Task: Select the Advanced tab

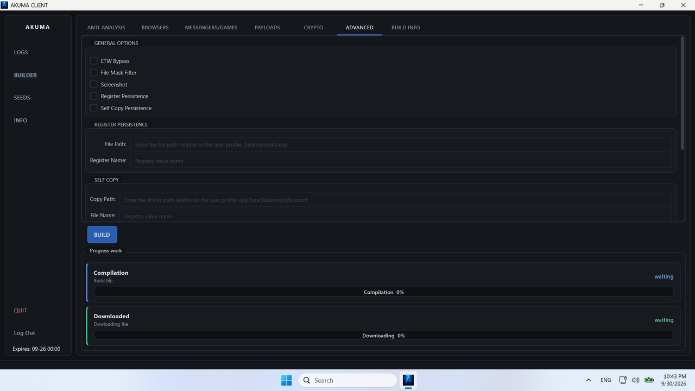Action: pyautogui.click(x=359, y=28)
